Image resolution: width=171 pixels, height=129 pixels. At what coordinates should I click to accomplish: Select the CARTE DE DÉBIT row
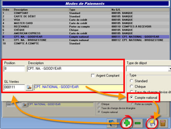point(86,16)
